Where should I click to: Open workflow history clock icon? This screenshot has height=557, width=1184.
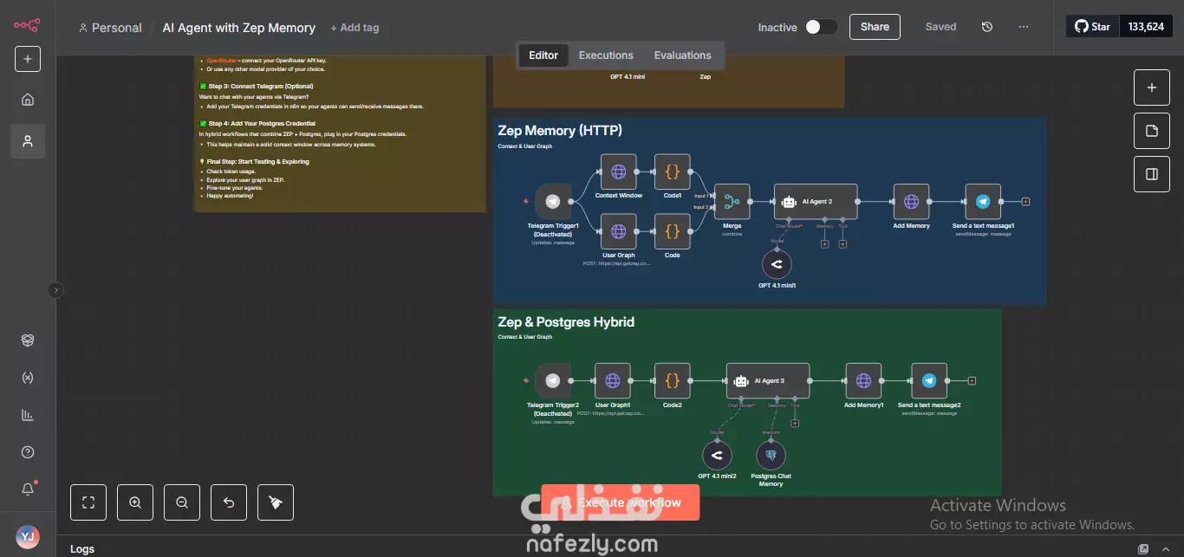coord(986,27)
